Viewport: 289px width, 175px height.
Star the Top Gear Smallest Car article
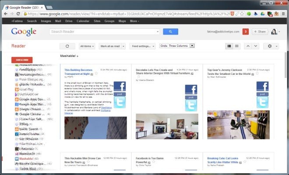257,73
